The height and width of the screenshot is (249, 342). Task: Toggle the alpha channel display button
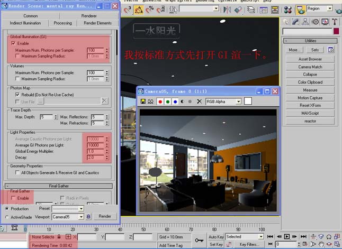tap(183, 102)
